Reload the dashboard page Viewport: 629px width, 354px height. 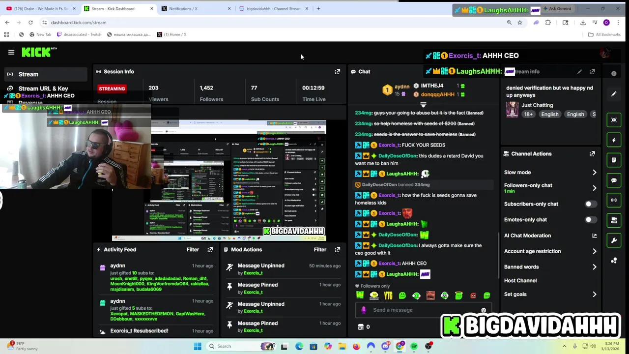pos(30,23)
